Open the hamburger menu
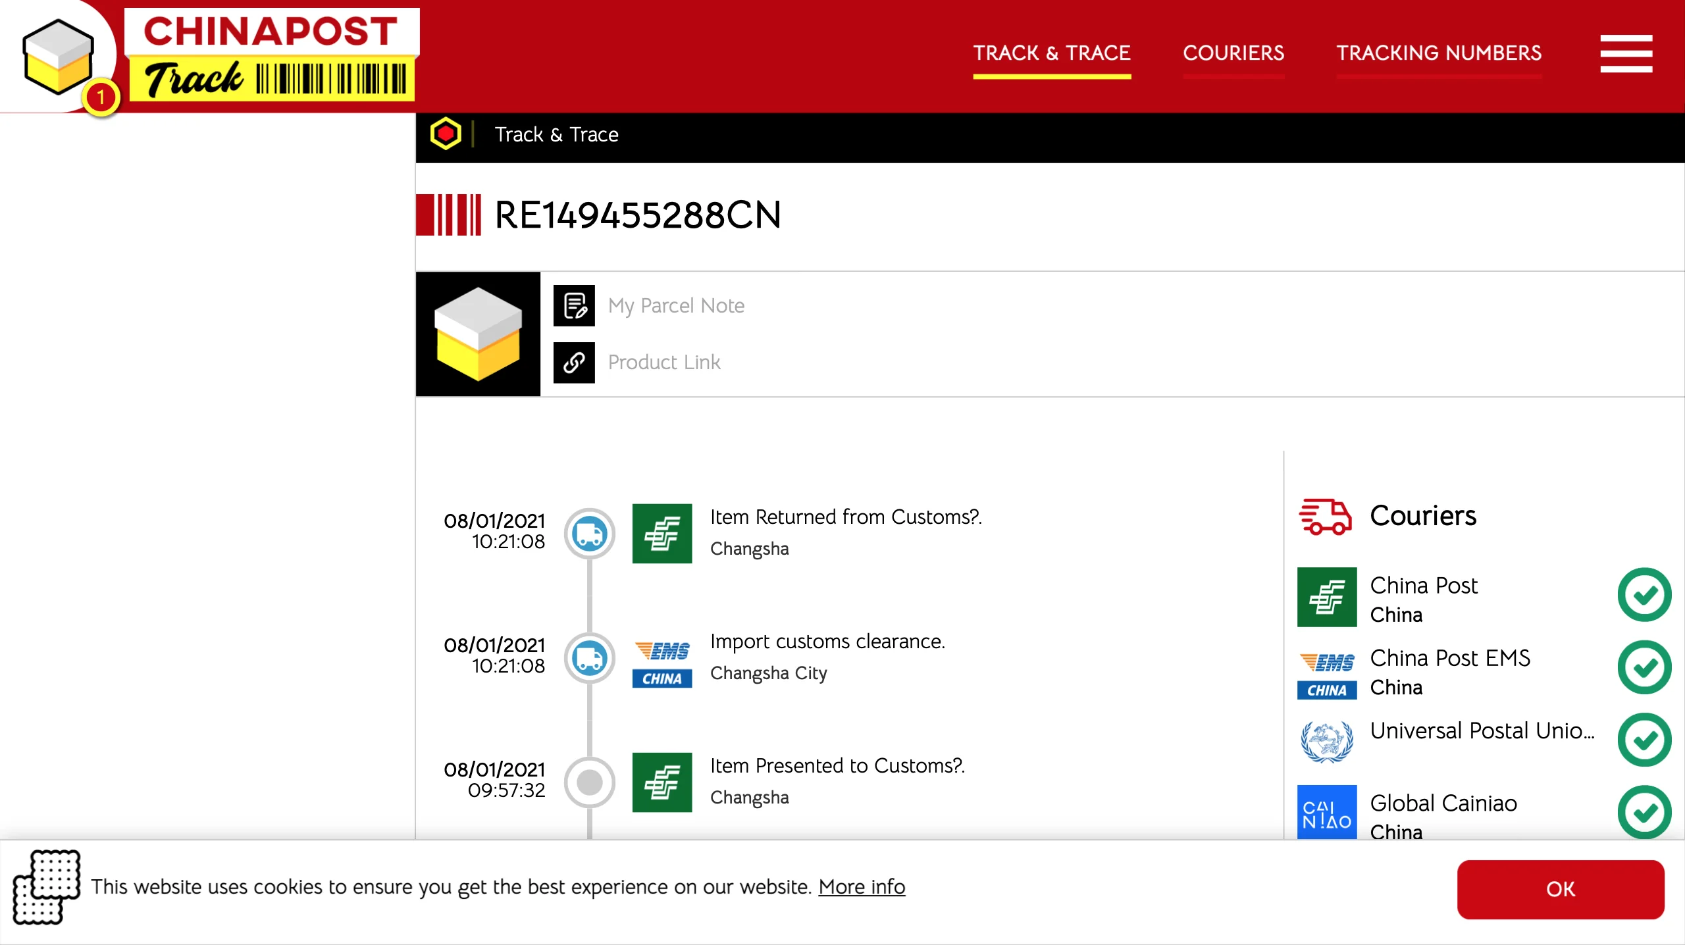 [x=1626, y=54]
